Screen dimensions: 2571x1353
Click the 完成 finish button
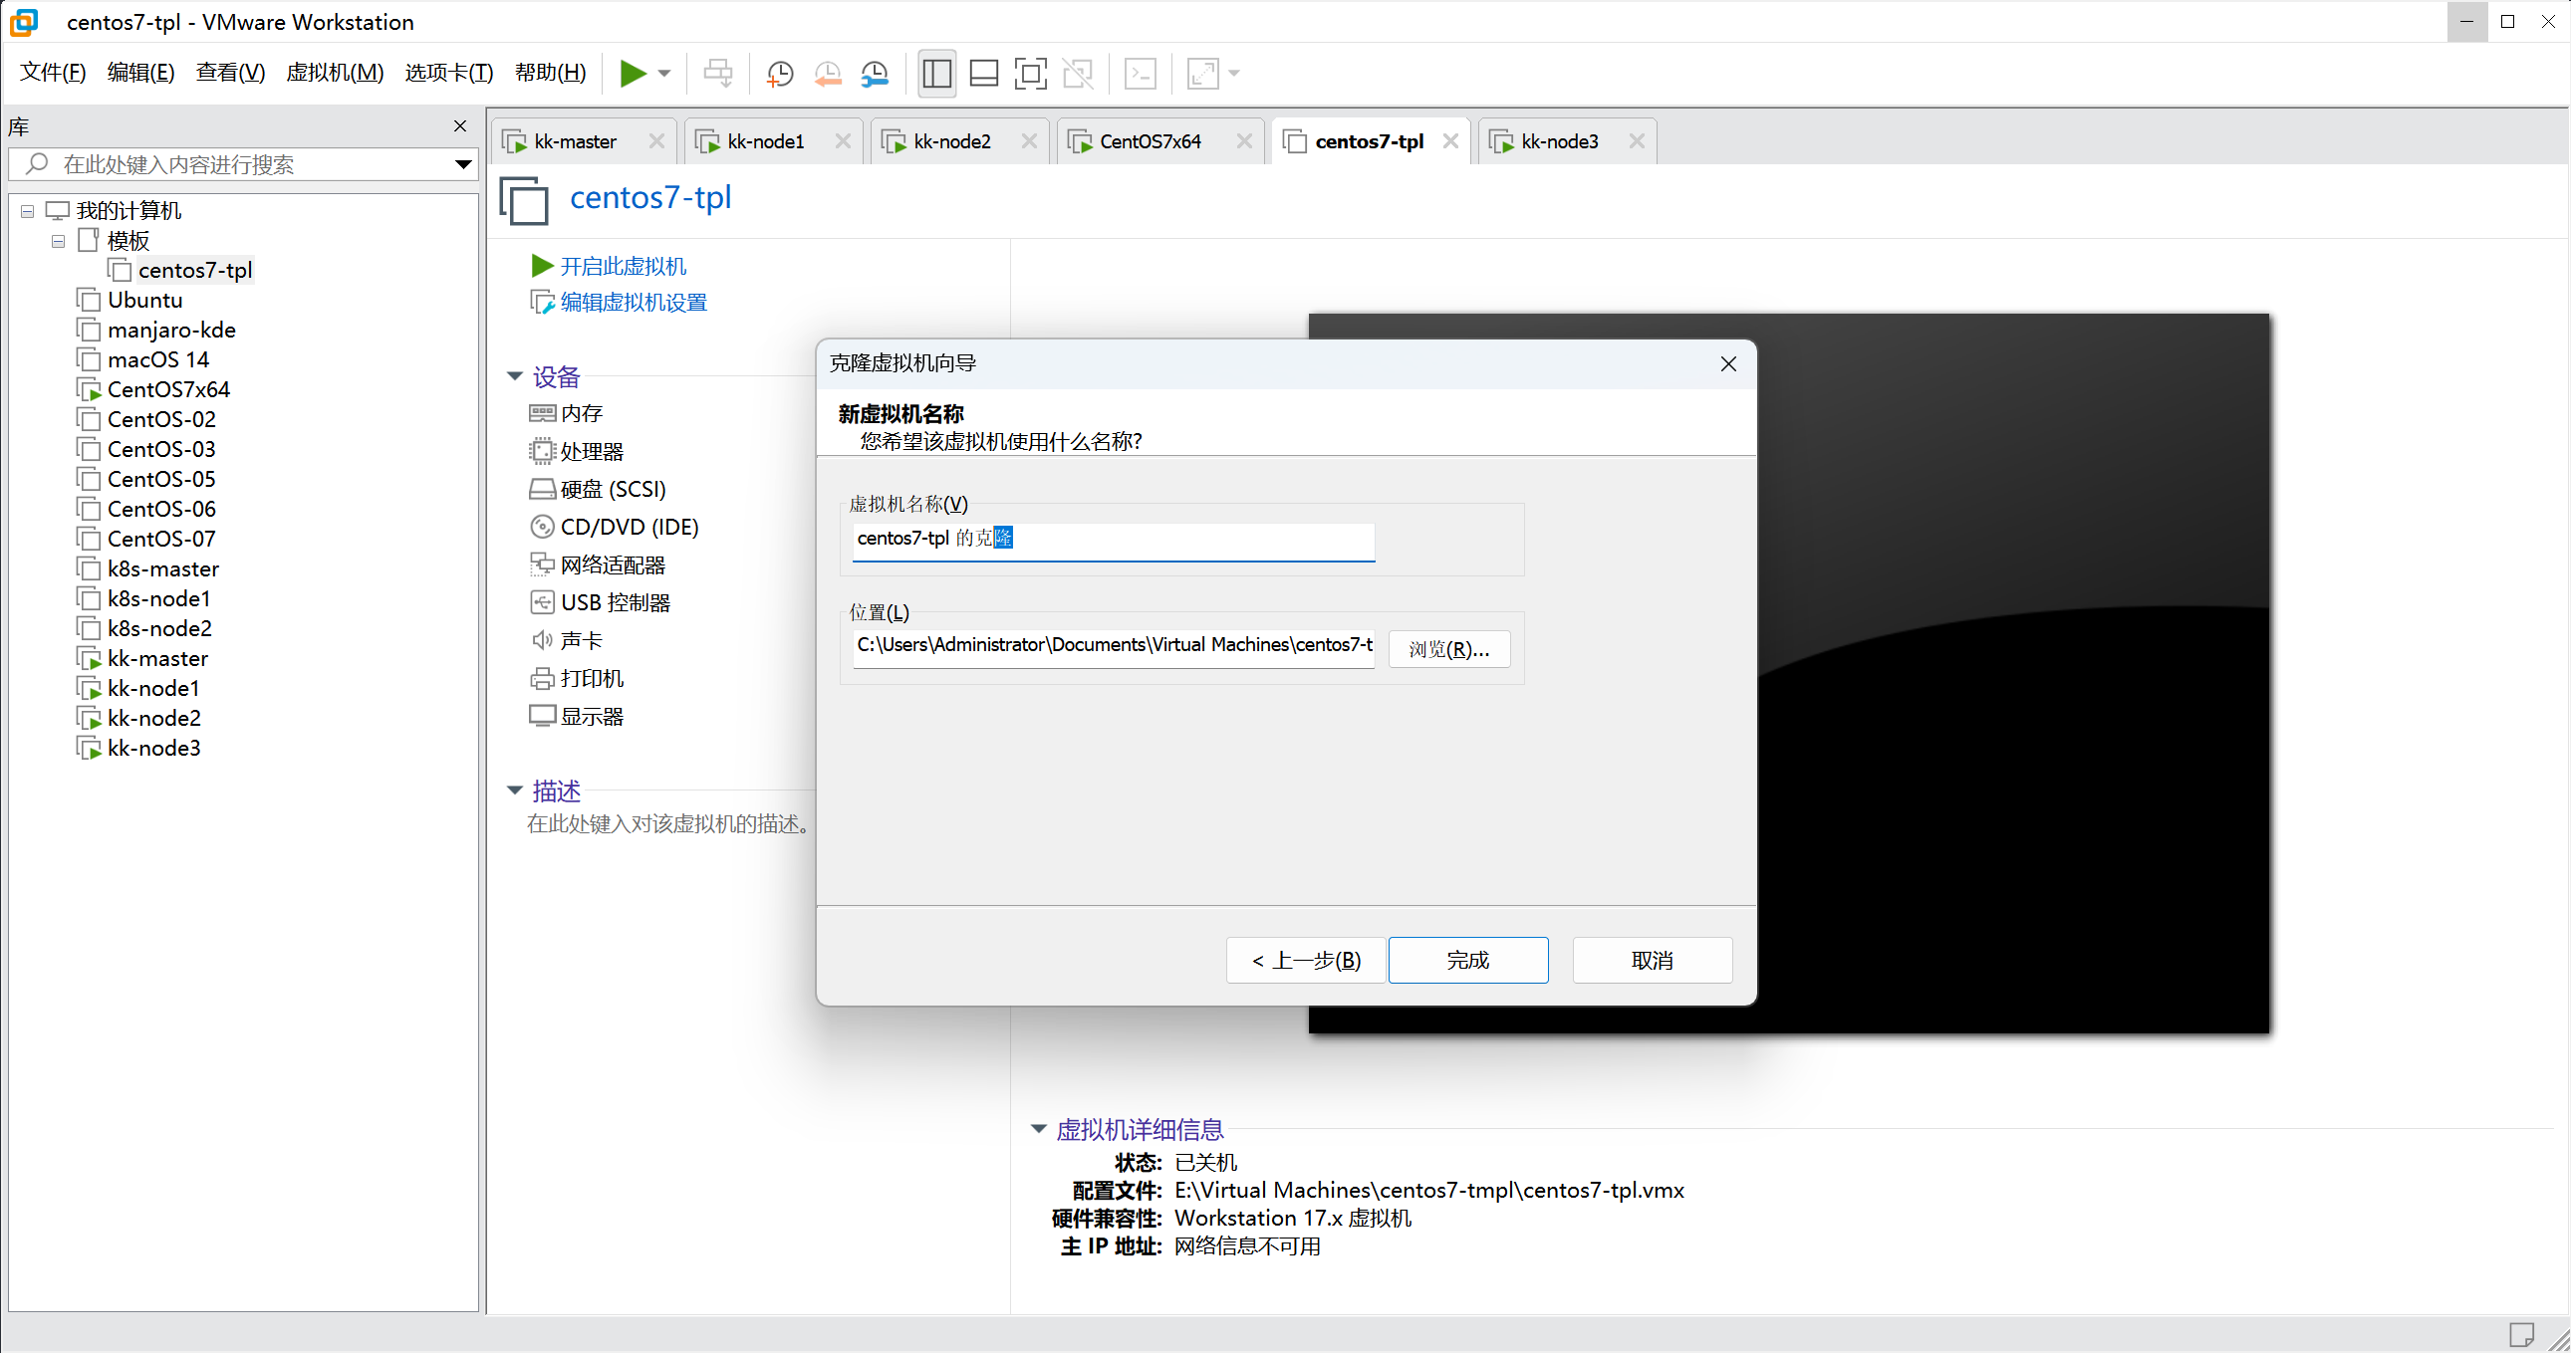pos(1467,961)
